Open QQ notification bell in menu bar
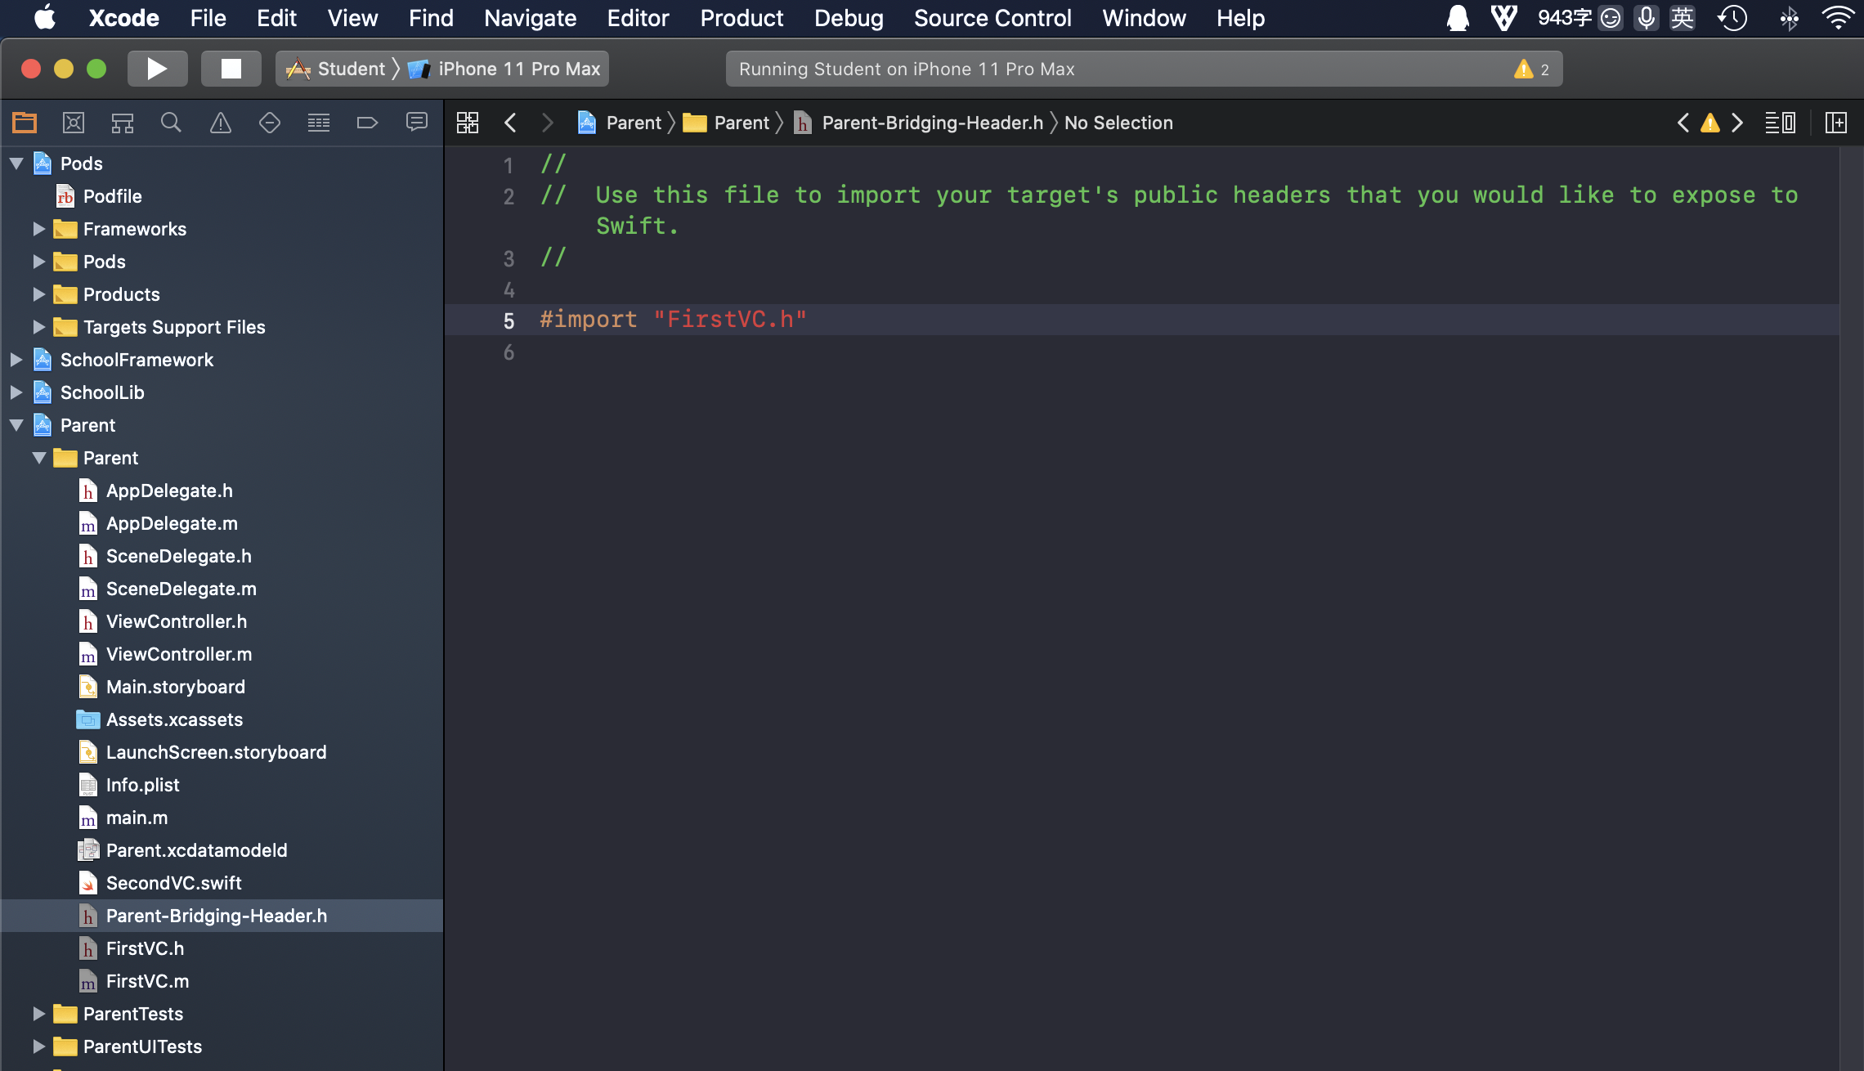 click(x=1458, y=18)
